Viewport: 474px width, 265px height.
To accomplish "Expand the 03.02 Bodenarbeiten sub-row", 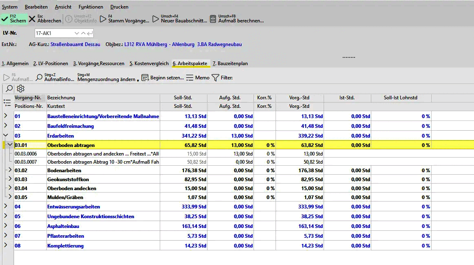I will (x=10, y=170).
